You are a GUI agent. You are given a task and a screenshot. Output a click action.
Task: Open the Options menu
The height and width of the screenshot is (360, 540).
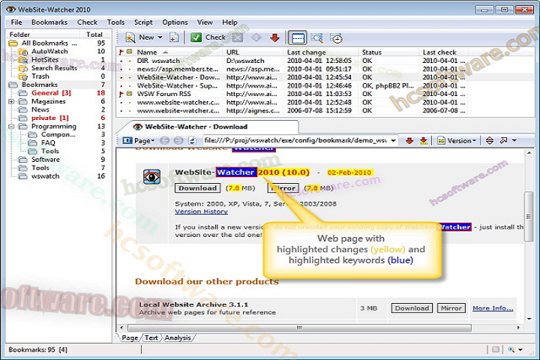tap(175, 22)
